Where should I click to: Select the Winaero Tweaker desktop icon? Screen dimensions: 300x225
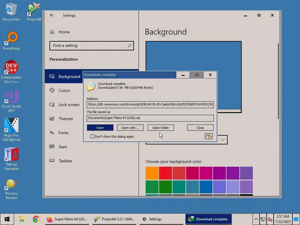pos(11,189)
